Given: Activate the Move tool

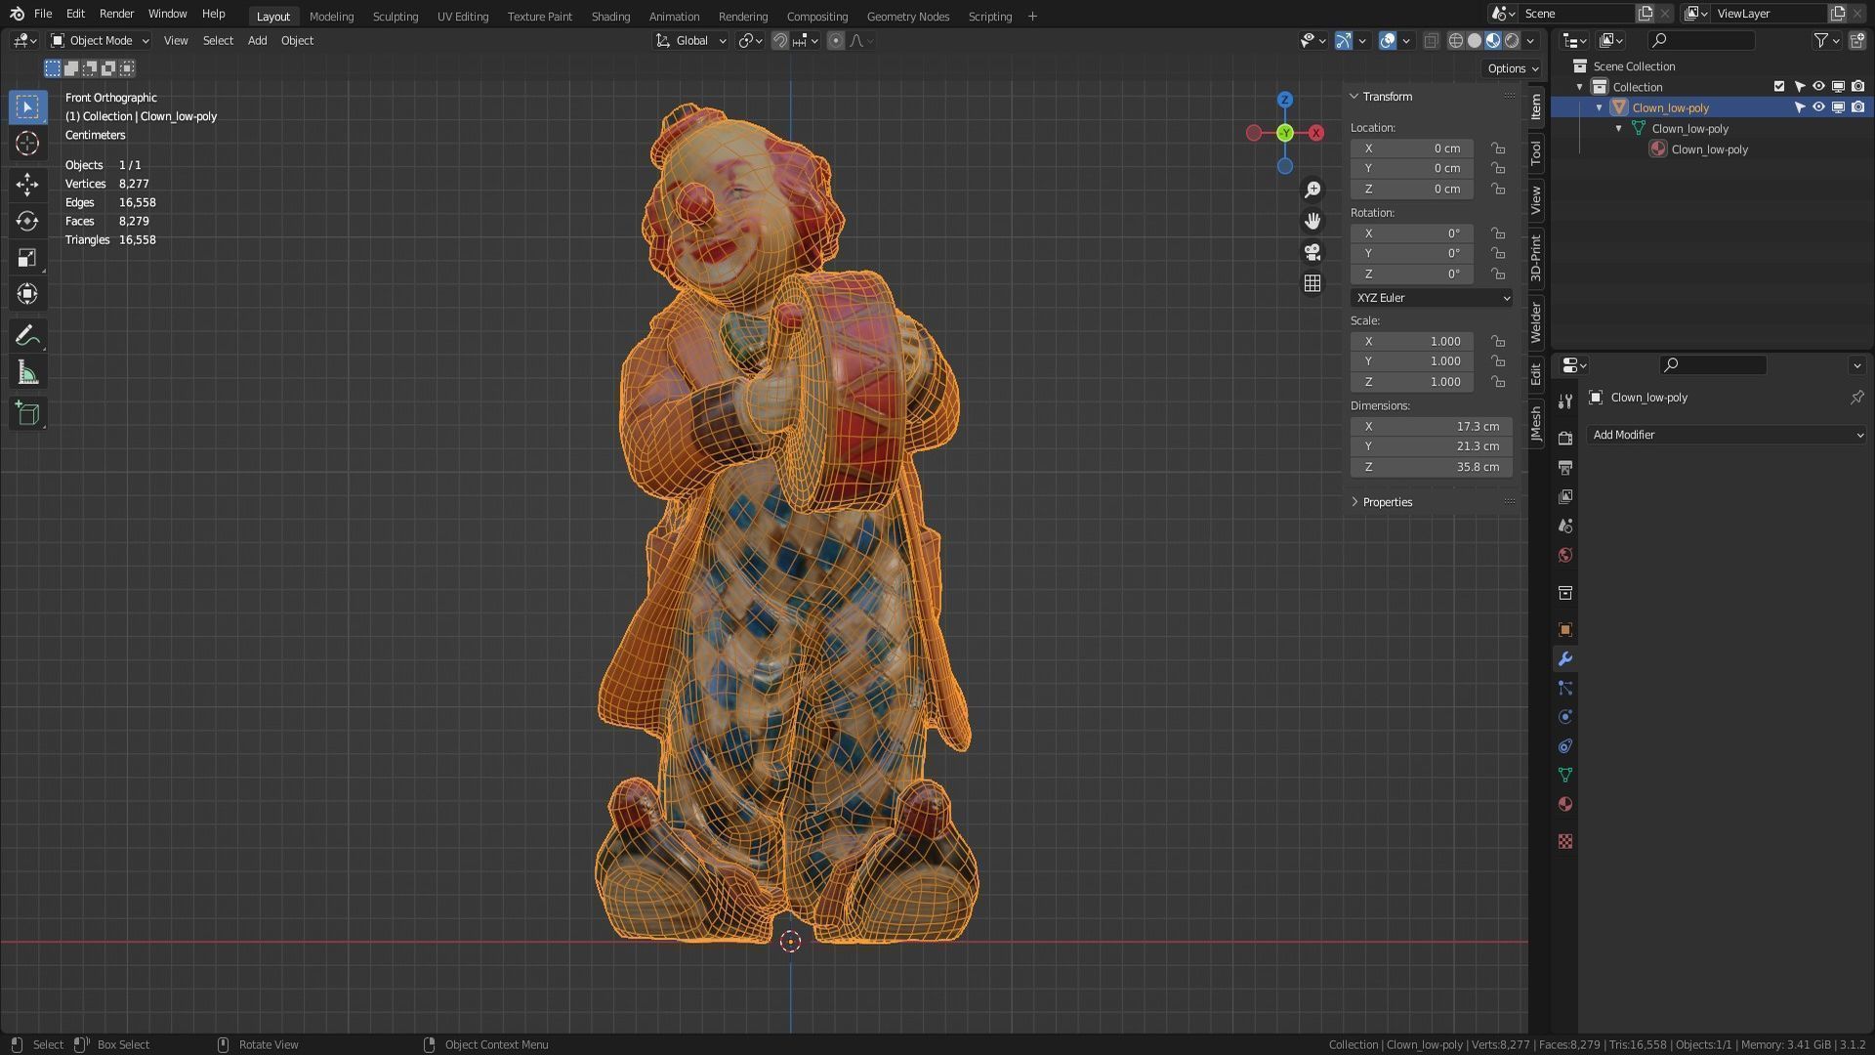Looking at the screenshot, I should [x=27, y=185].
